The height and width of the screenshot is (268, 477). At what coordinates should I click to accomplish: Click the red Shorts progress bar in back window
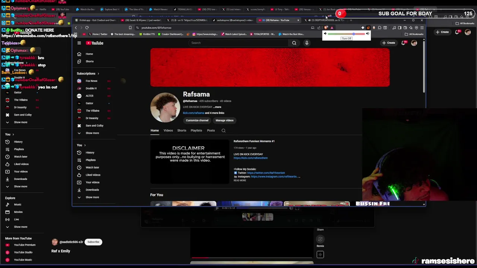pos(252,258)
